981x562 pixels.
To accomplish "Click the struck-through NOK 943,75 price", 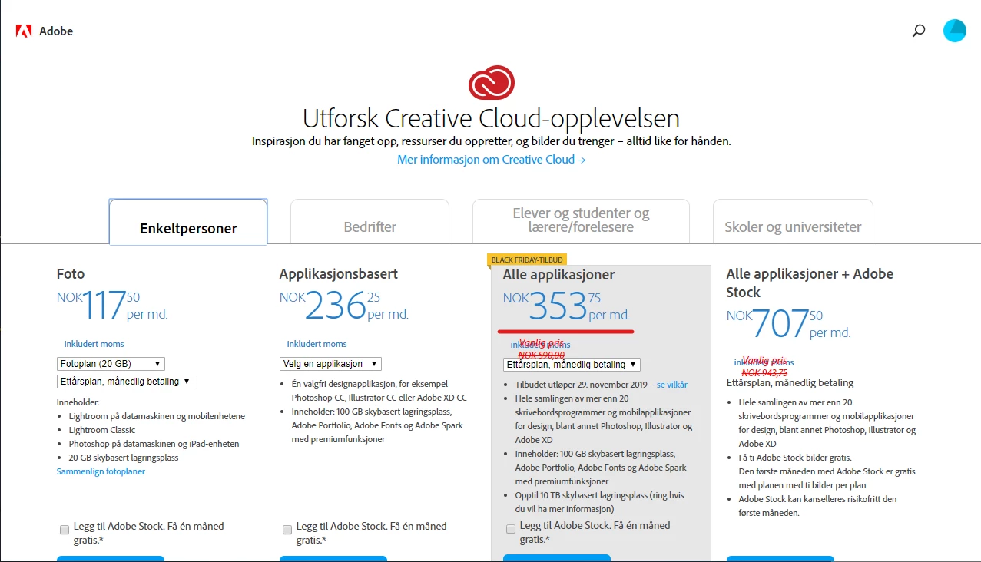I will (x=764, y=372).
